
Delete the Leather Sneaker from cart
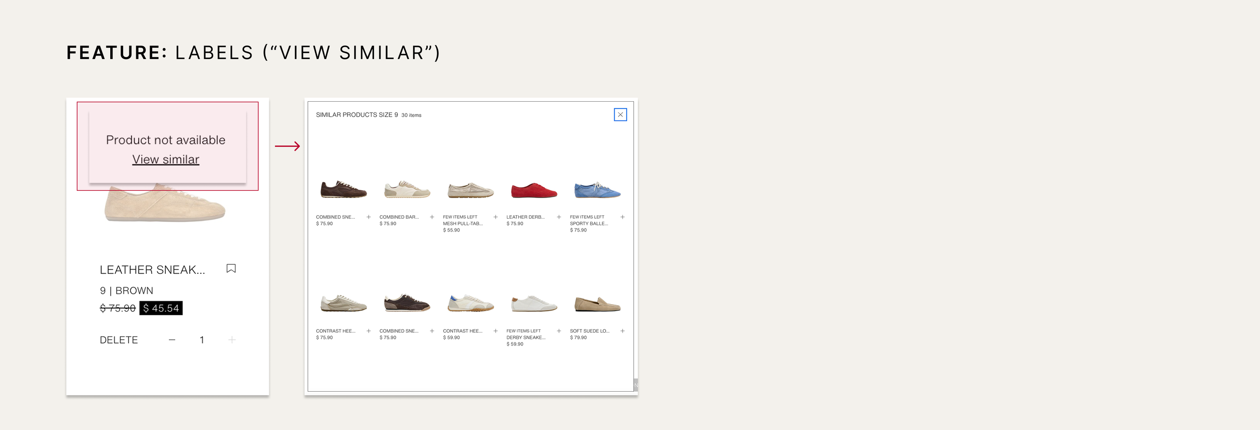click(119, 340)
